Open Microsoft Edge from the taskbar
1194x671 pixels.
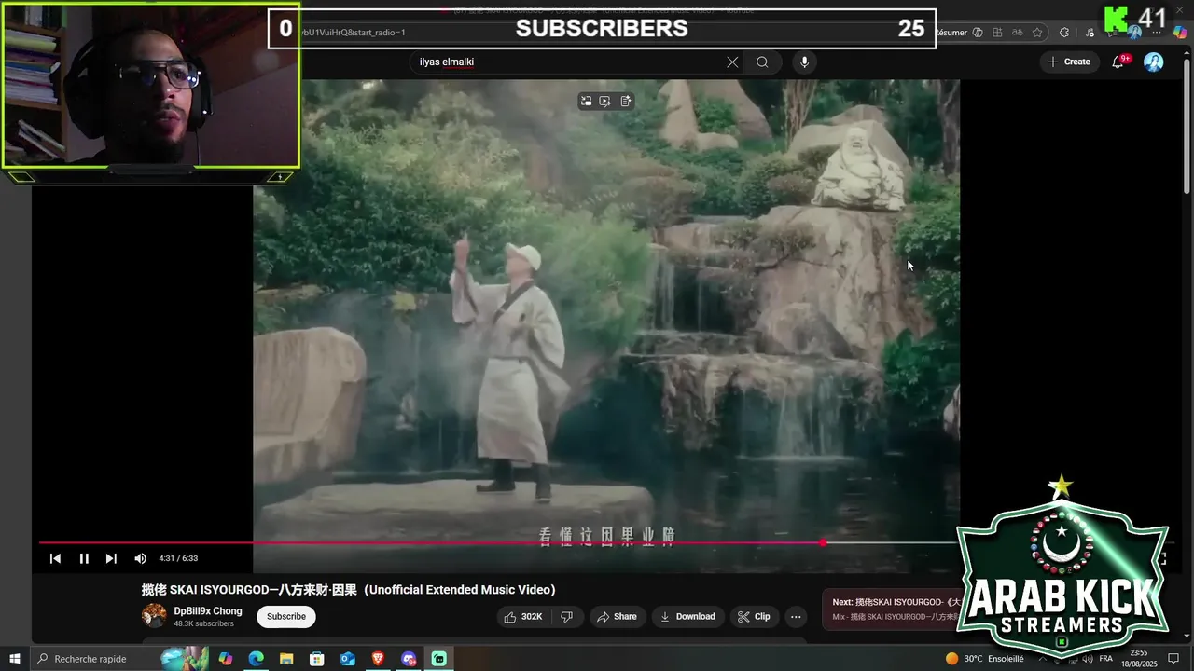click(256, 659)
